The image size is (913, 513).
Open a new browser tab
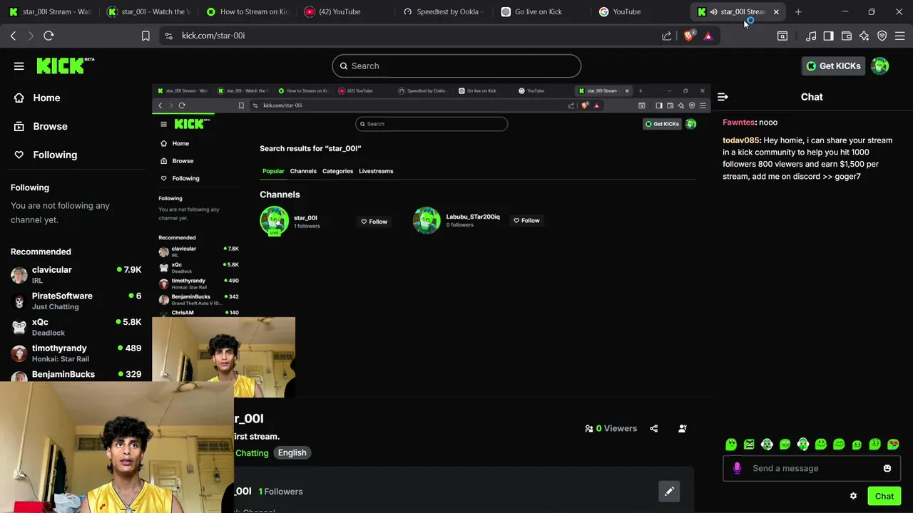[x=798, y=11]
